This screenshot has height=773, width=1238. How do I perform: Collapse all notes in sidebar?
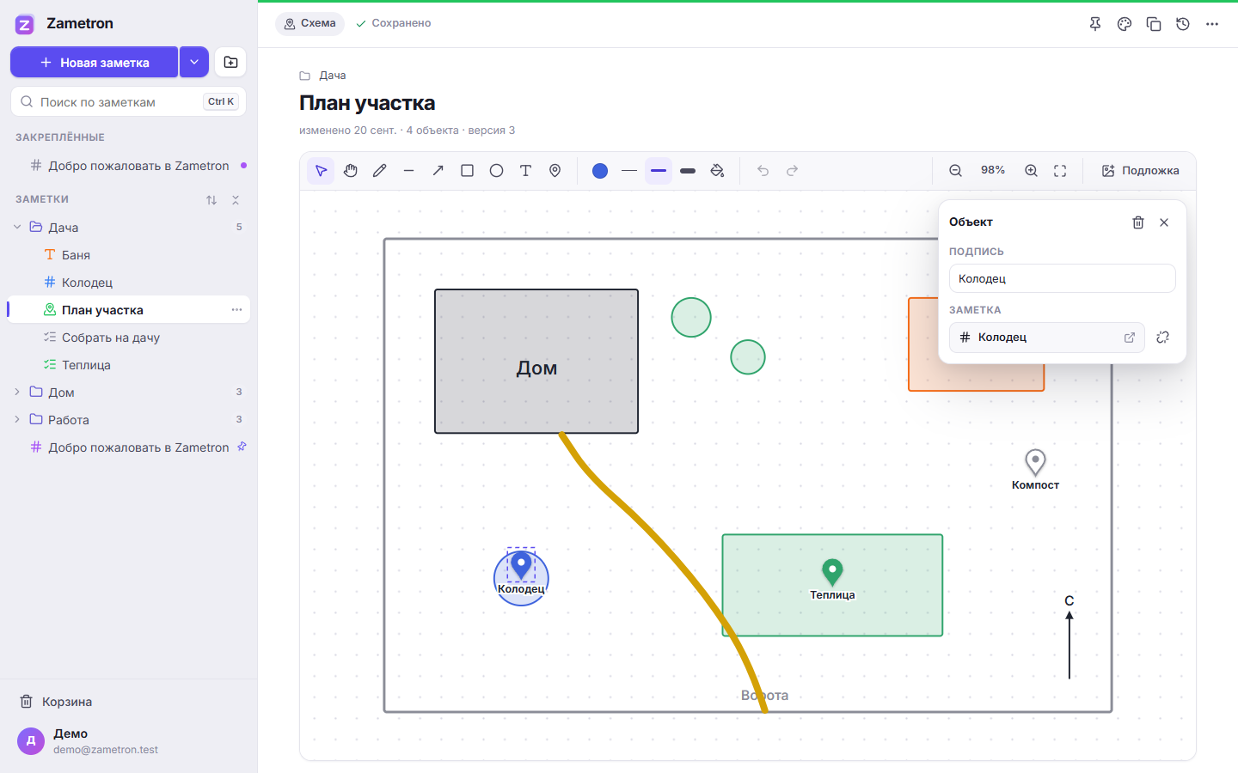pyautogui.click(x=236, y=200)
